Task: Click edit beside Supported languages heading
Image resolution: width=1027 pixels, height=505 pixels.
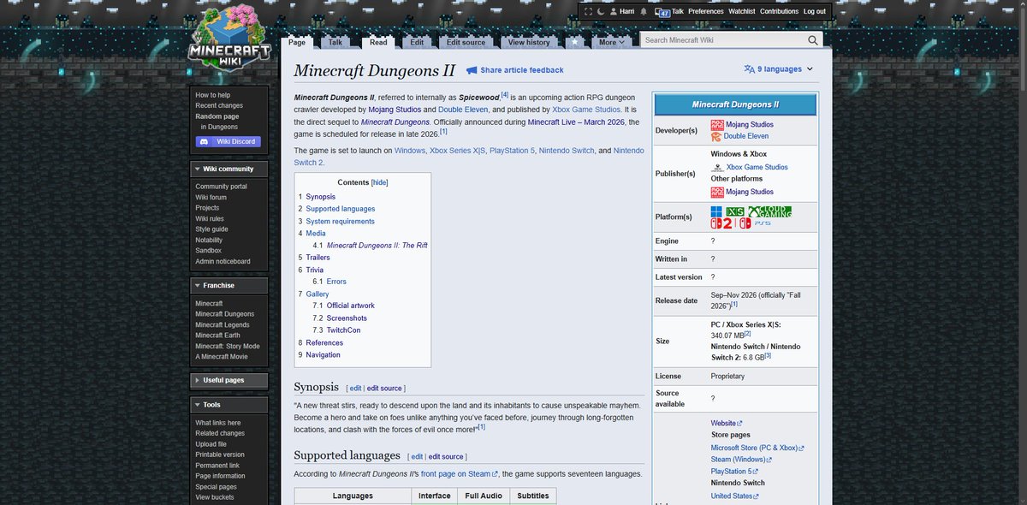Action: coord(416,457)
